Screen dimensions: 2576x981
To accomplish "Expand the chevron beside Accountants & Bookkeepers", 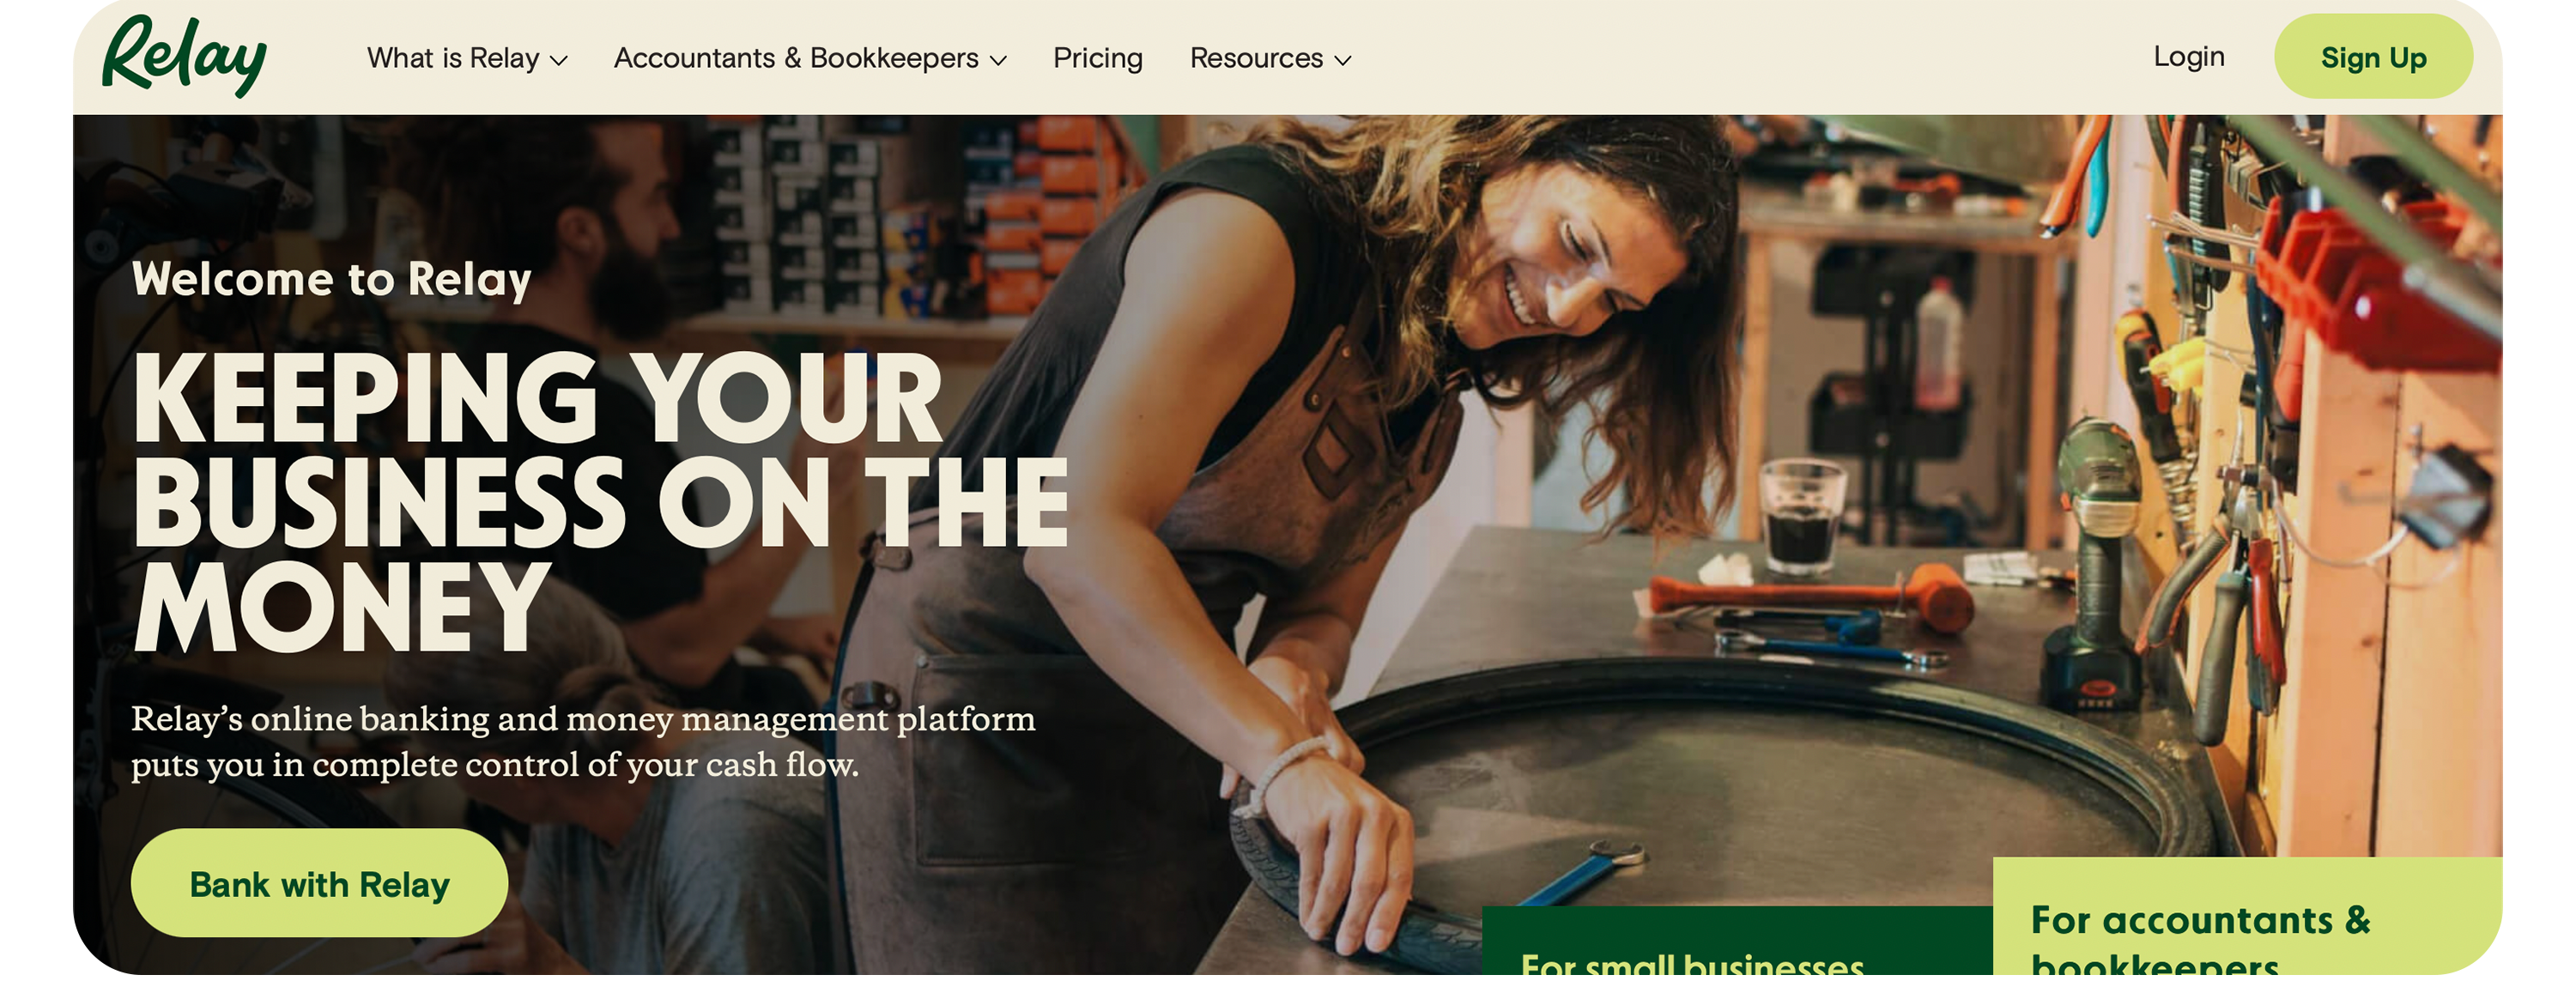I will 997,60.
